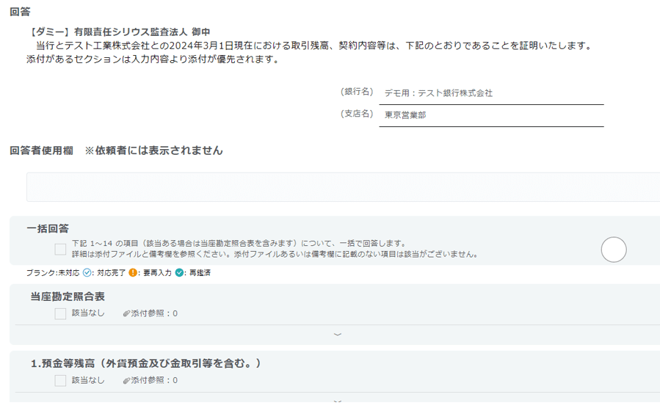
Task: Click the 回答 heading at the top
Action: click(x=20, y=12)
